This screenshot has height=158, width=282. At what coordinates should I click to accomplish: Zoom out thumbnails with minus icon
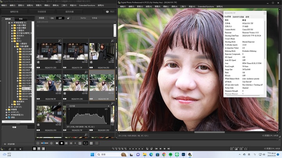coord(38,143)
